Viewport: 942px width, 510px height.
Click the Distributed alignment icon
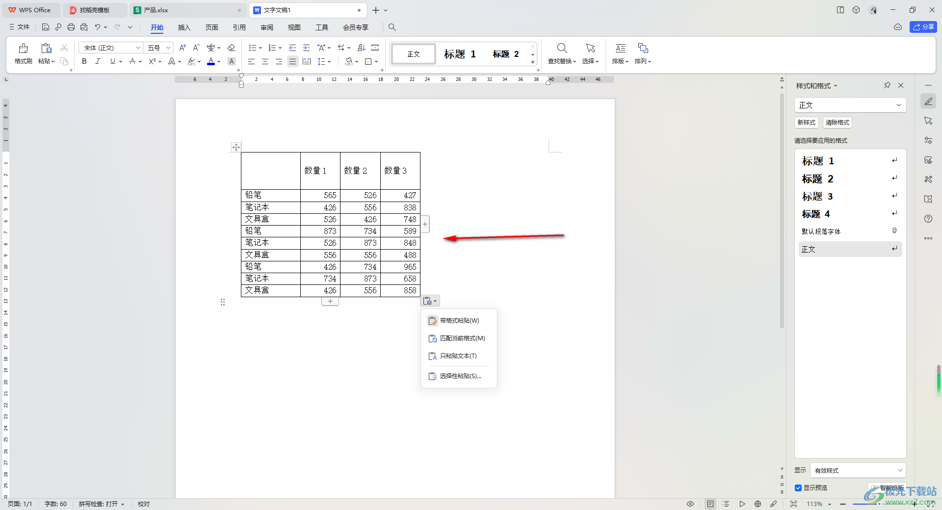(x=307, y=61)
